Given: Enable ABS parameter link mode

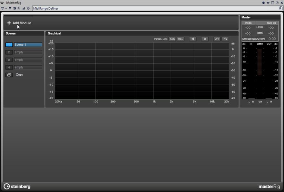Looking at the screenshot, I should click(x=172, y=39).
